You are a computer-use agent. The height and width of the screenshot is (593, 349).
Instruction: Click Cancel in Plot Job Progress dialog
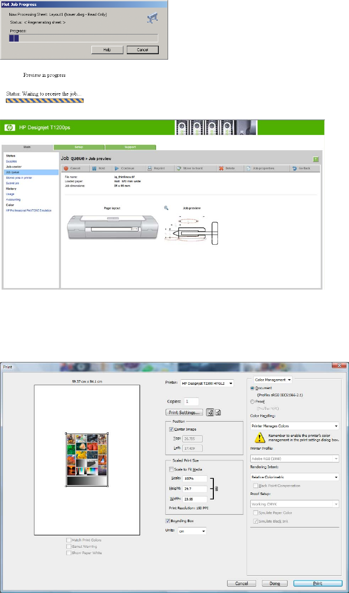pyautogui.click(x=143, y=50)
